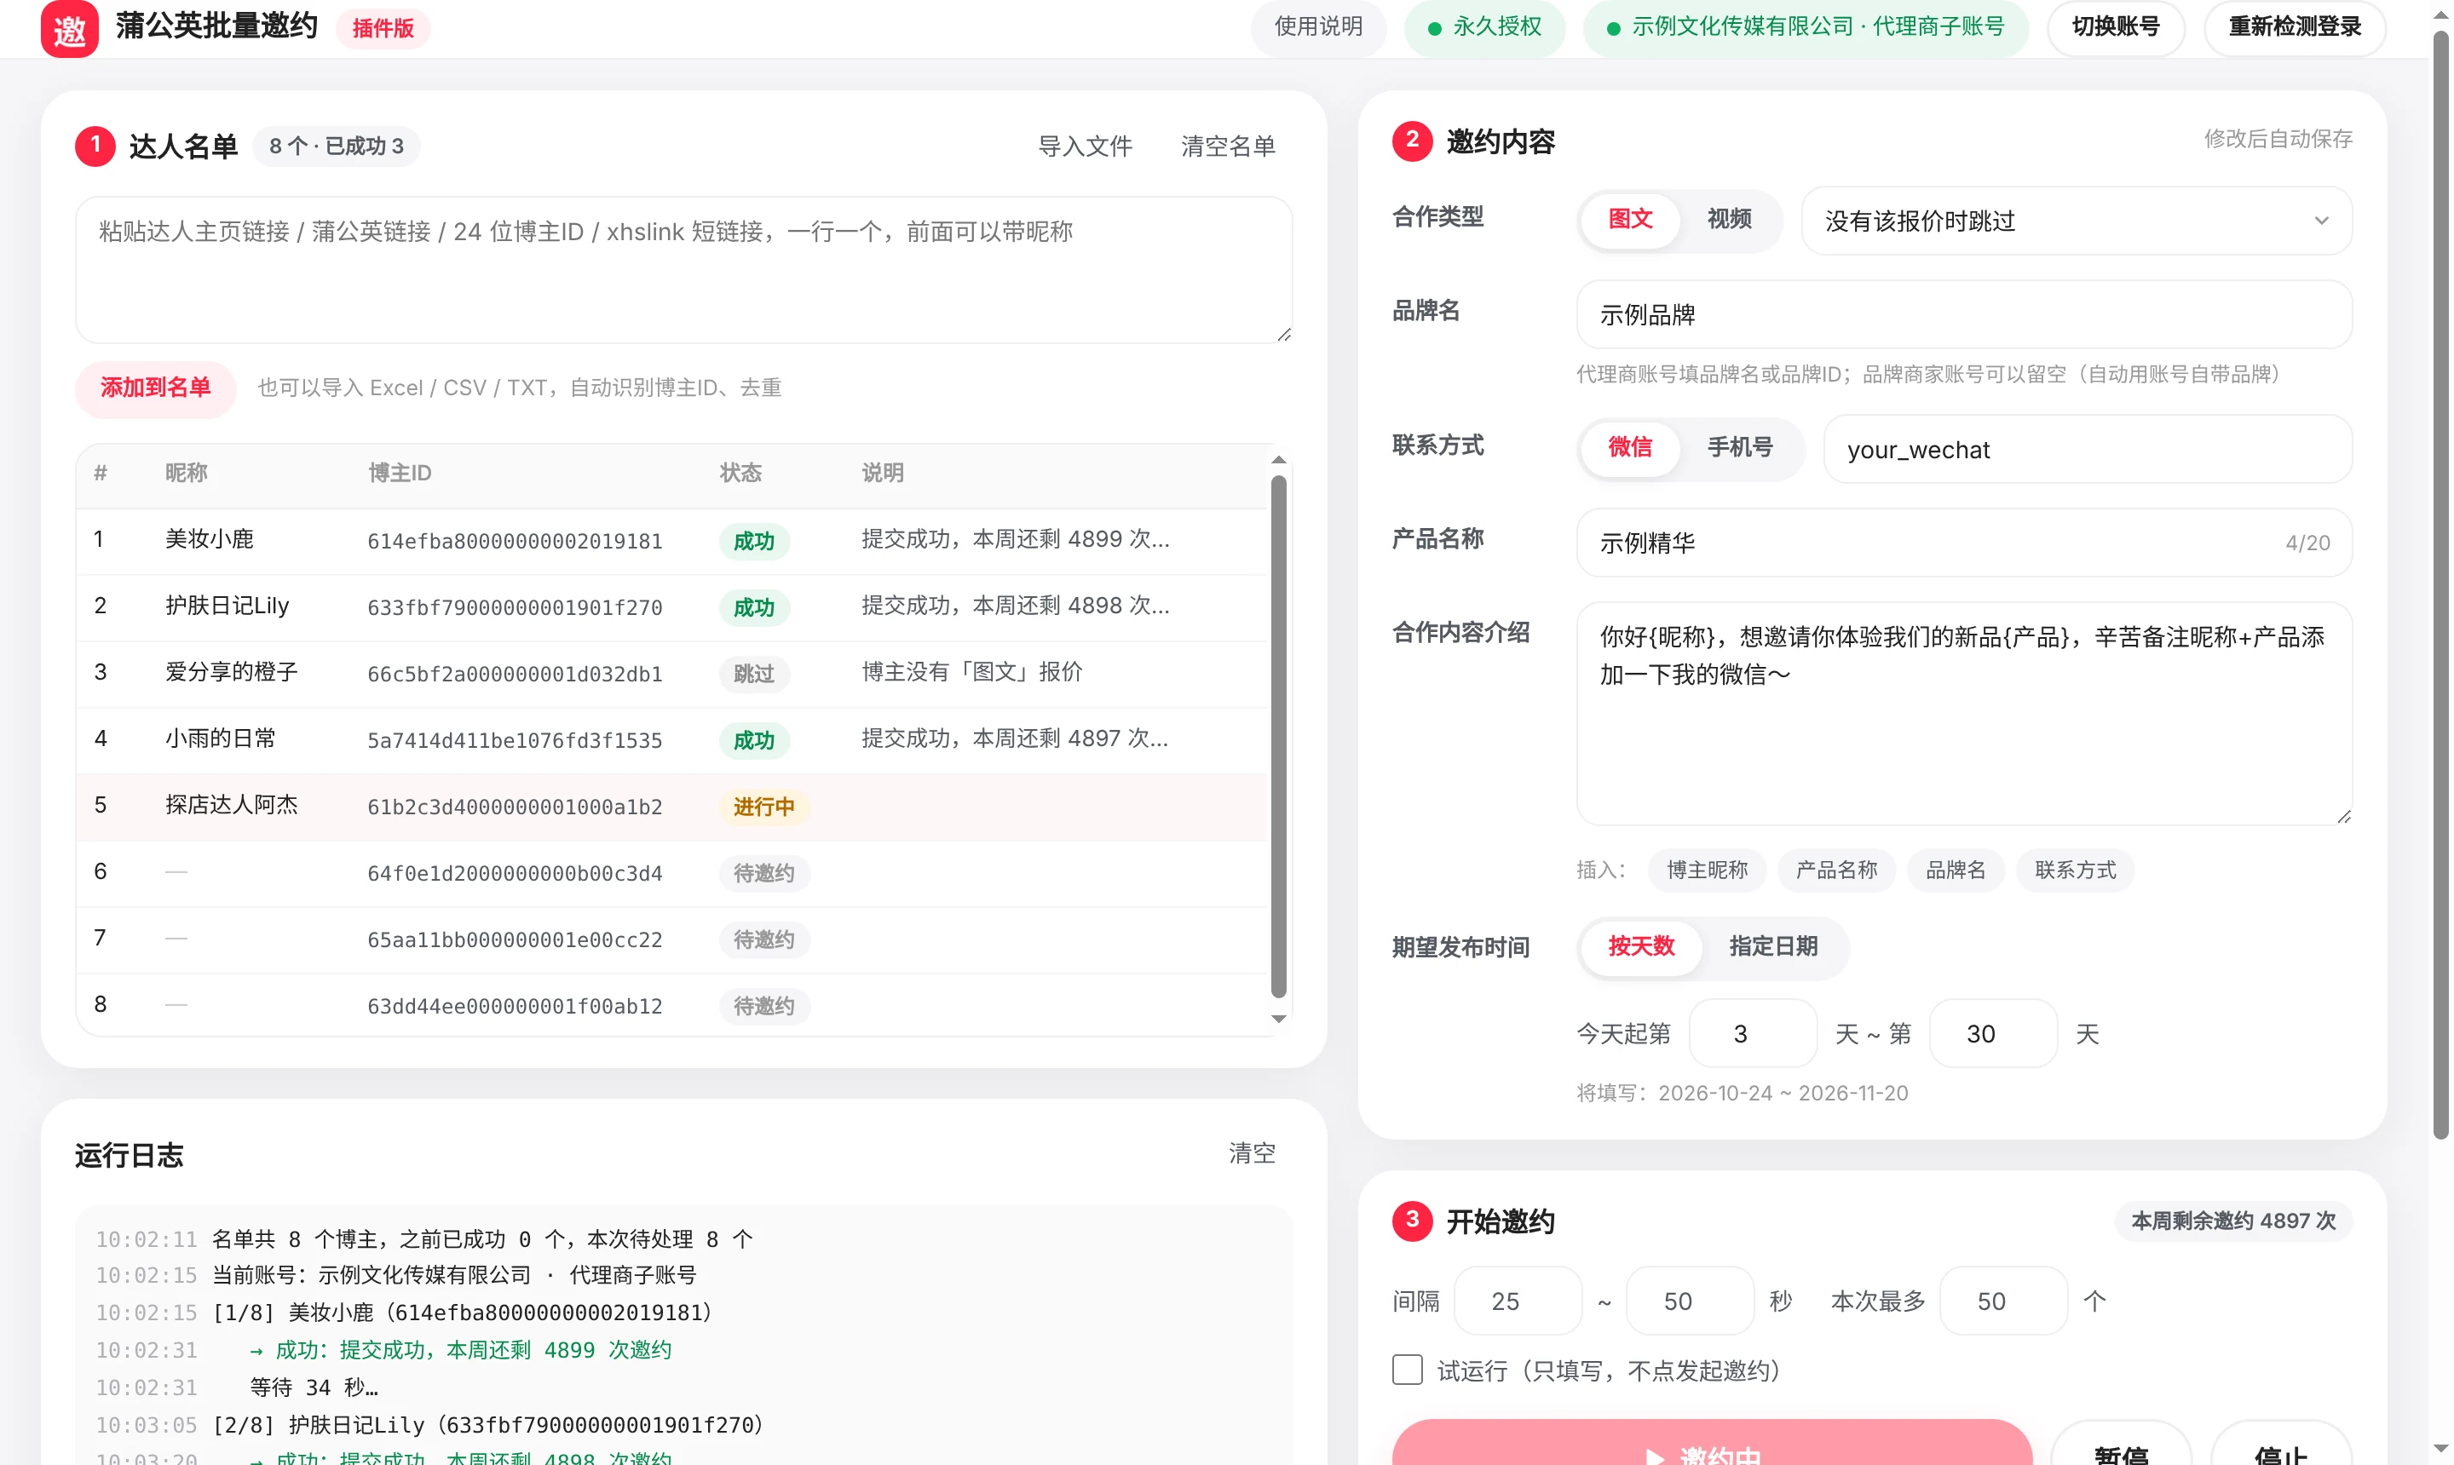The width and height of the screenshot is (2454, 1465).
Task: Click the 产品名称 input with 示例精华
Action: 1966,543
